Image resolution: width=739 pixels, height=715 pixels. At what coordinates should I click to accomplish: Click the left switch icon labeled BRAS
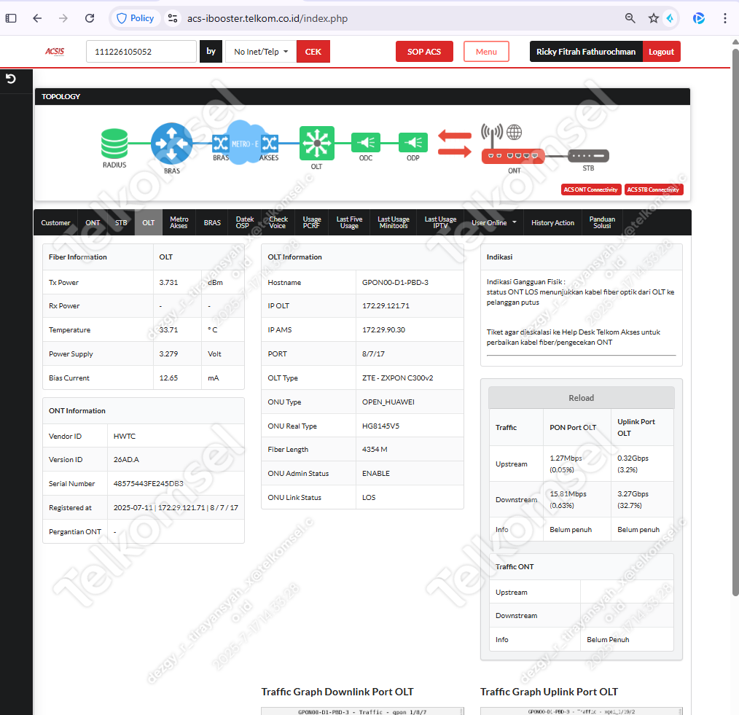point(221,143)
